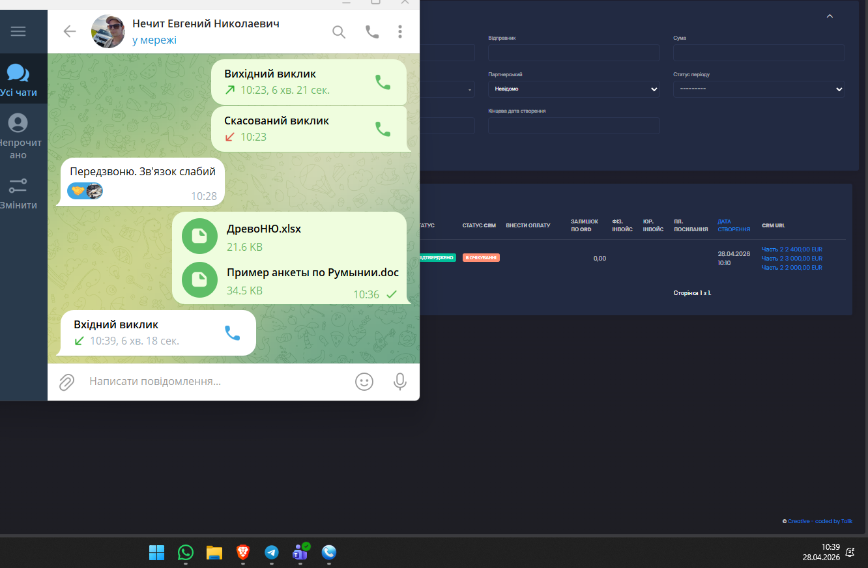Open Telegram from the taskbar
This screenshot has height=568, width=868.
272,552
